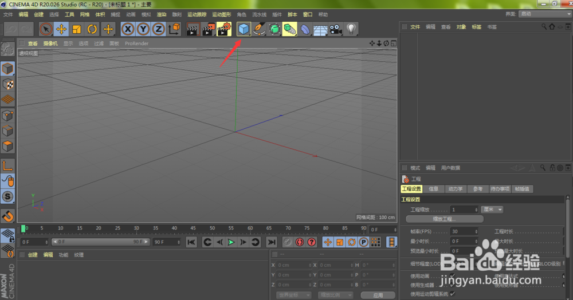The width and height of the screenshot is (573, 300).
Task: Toggle the Autokeying button in timeline
Action: pos(300,242)
